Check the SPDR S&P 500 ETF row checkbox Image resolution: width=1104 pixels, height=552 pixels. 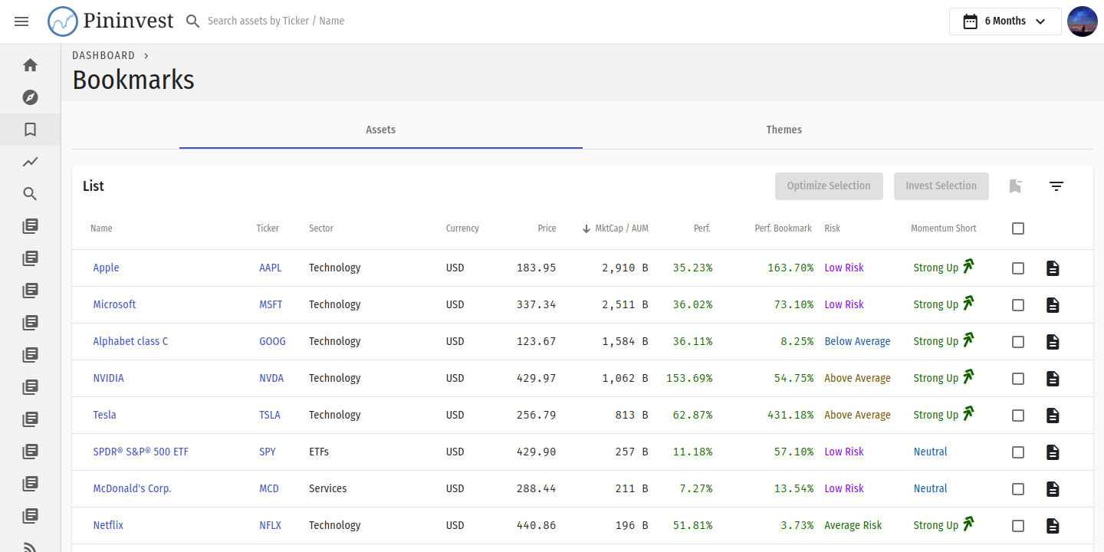pyautogui.click(x=1018, y=452)
